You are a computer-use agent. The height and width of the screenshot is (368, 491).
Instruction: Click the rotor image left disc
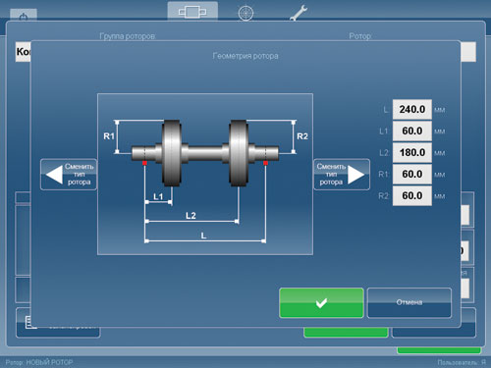pyautogui.click(x=172, y=153)
